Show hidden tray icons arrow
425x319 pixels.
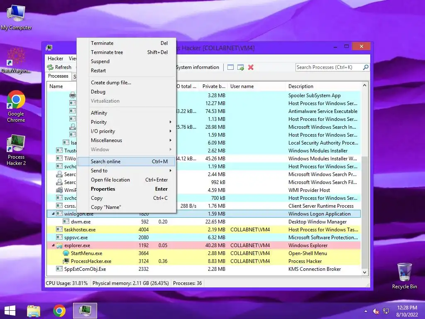(366, 311)
